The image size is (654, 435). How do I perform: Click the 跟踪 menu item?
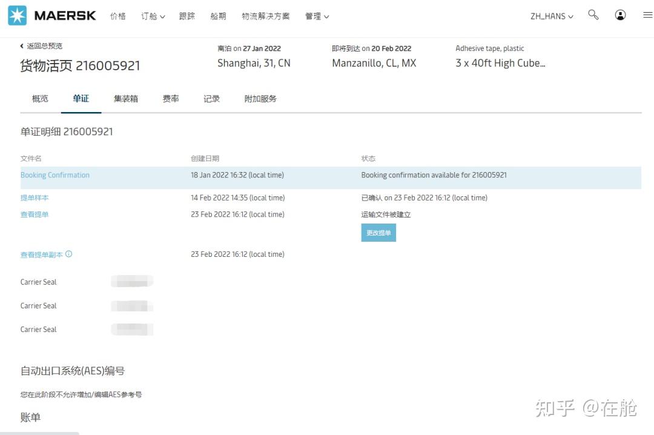click(187, 16)
